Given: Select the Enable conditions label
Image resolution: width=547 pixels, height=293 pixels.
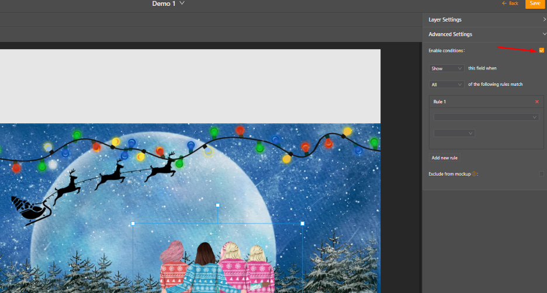Looking at the screenshot, I should 446,51.
